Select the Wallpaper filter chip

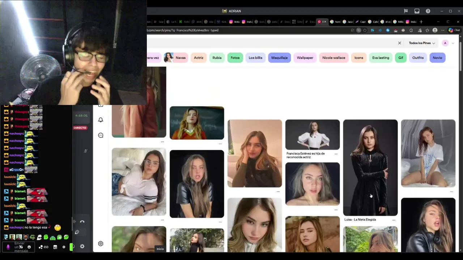point(305,58)
